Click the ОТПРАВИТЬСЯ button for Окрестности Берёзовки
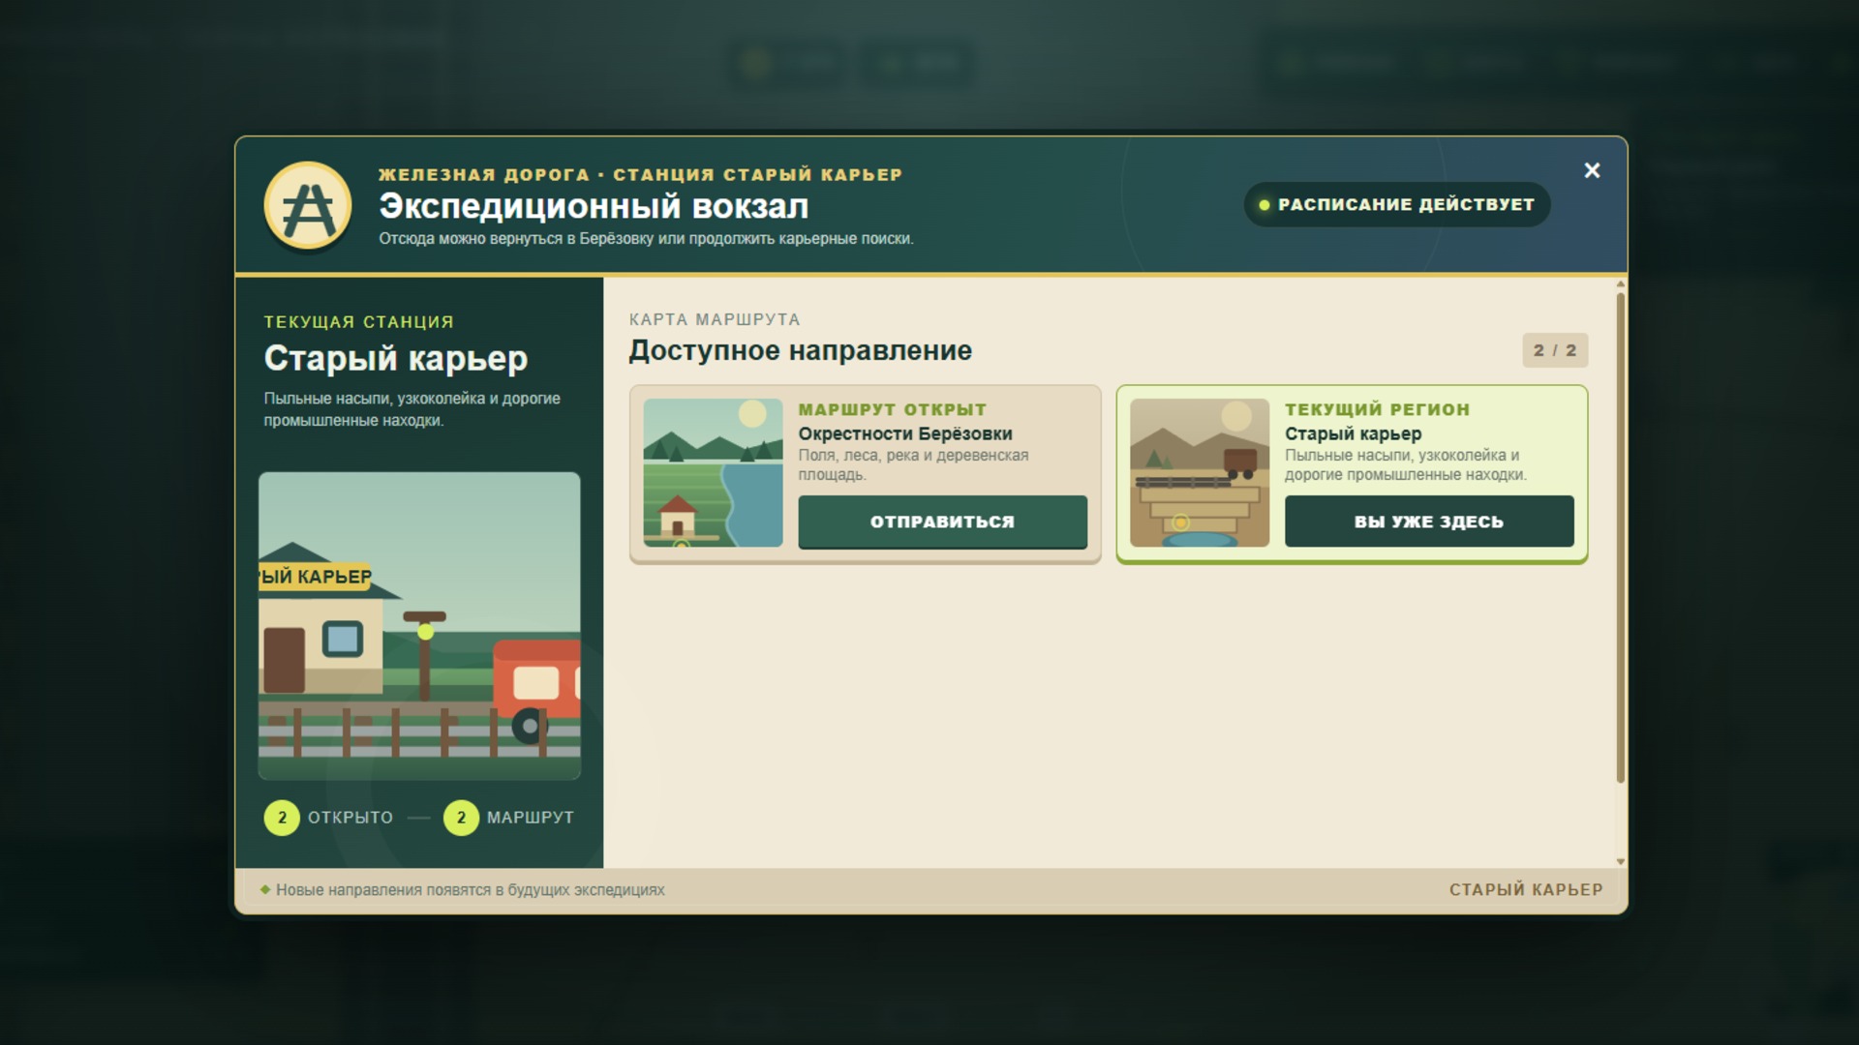1859x1045 pixels. click(942, 522)
